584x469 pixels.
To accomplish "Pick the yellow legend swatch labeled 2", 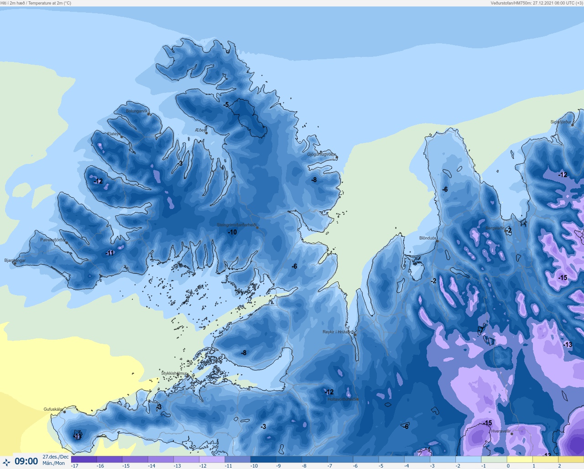I will 571,459.
